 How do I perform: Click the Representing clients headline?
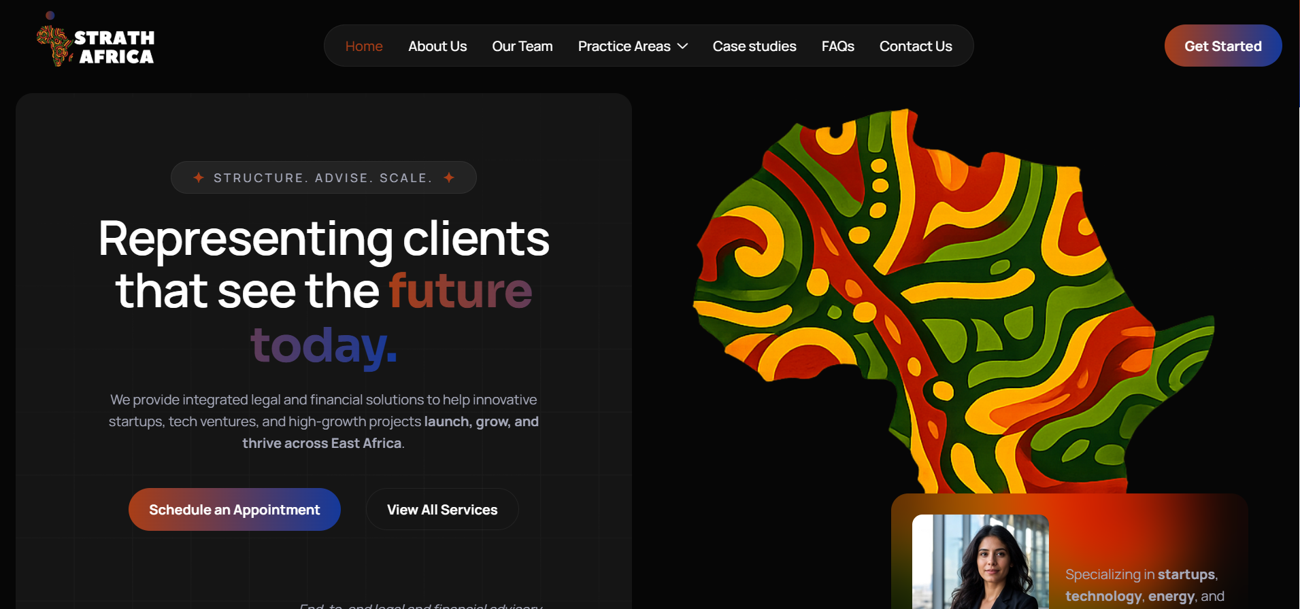click(x=324, y=292)
